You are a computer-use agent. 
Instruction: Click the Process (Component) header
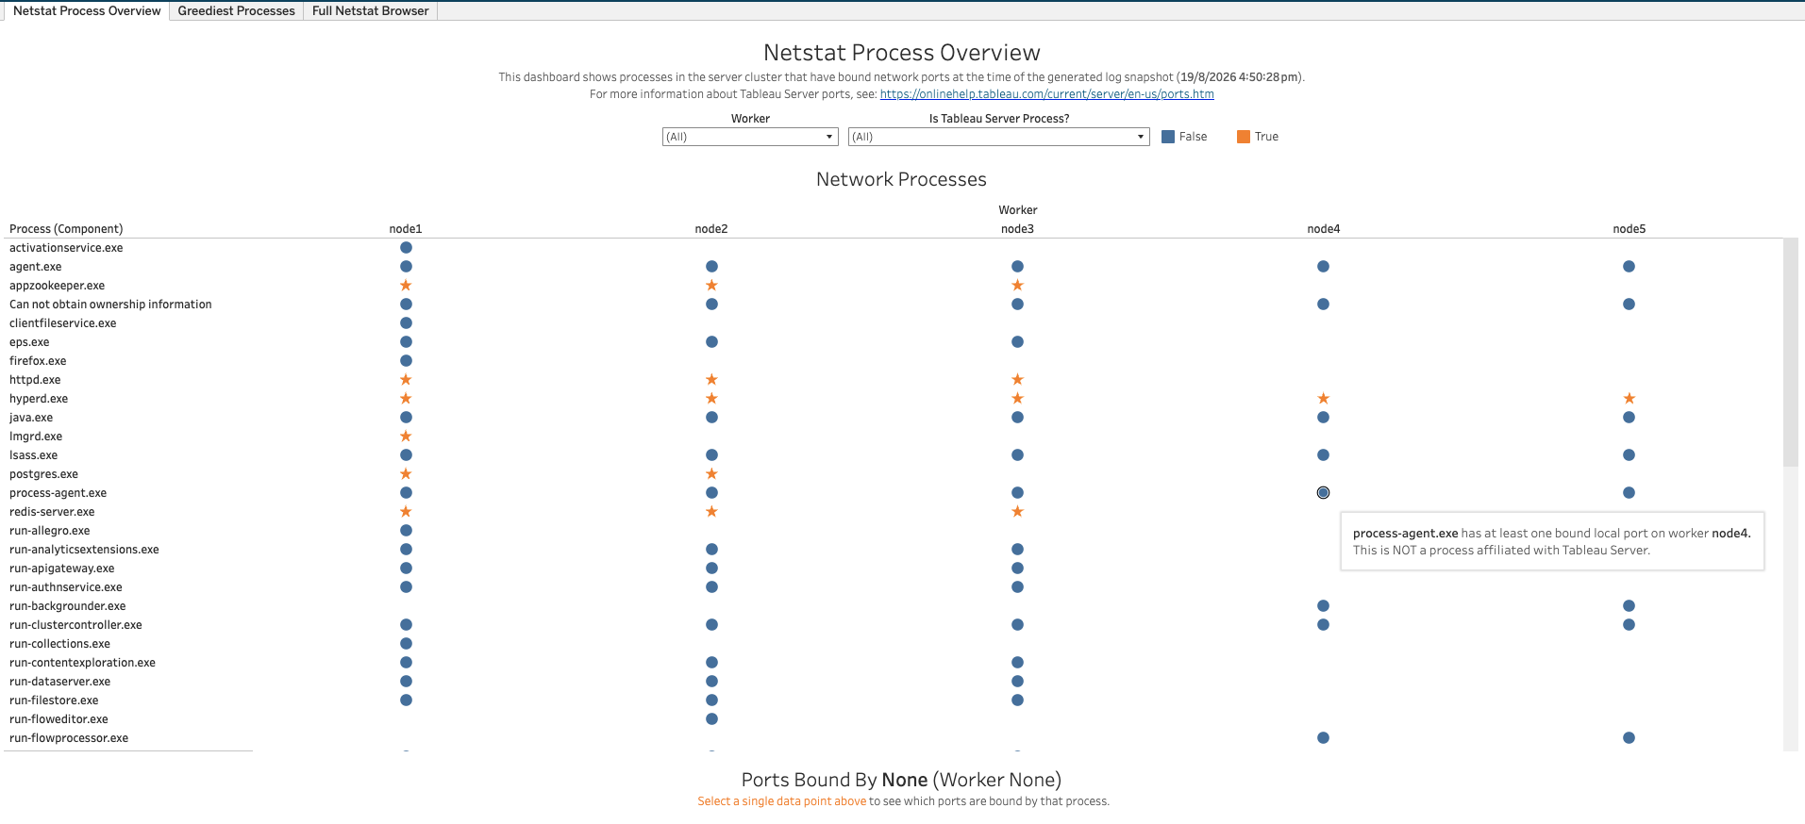pos(66,229)
